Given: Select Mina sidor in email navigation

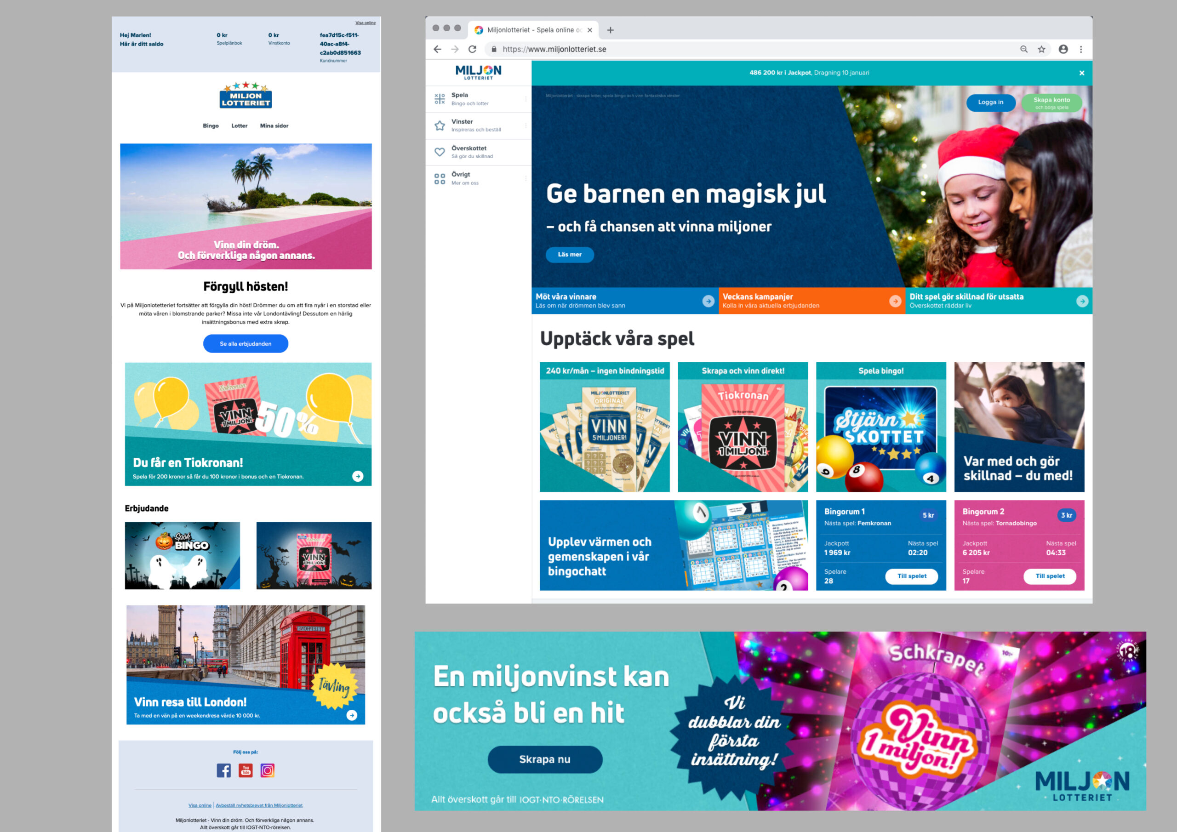Looking at the screenshot, I should 274,125.
